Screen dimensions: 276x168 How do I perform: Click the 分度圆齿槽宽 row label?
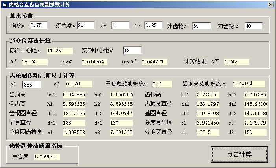26,132
